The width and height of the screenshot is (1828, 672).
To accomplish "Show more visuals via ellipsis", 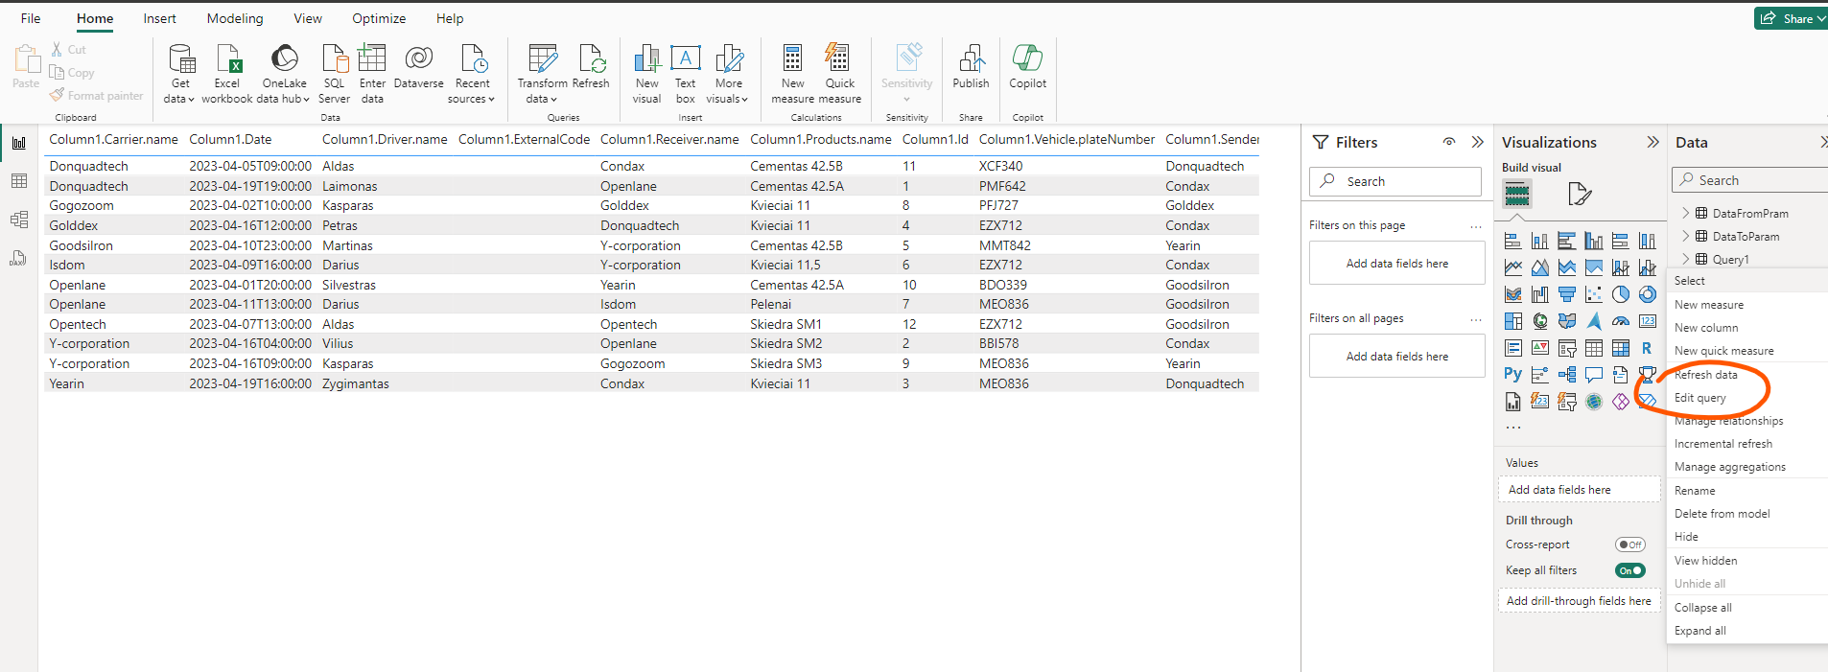I will pos(1512,428).
